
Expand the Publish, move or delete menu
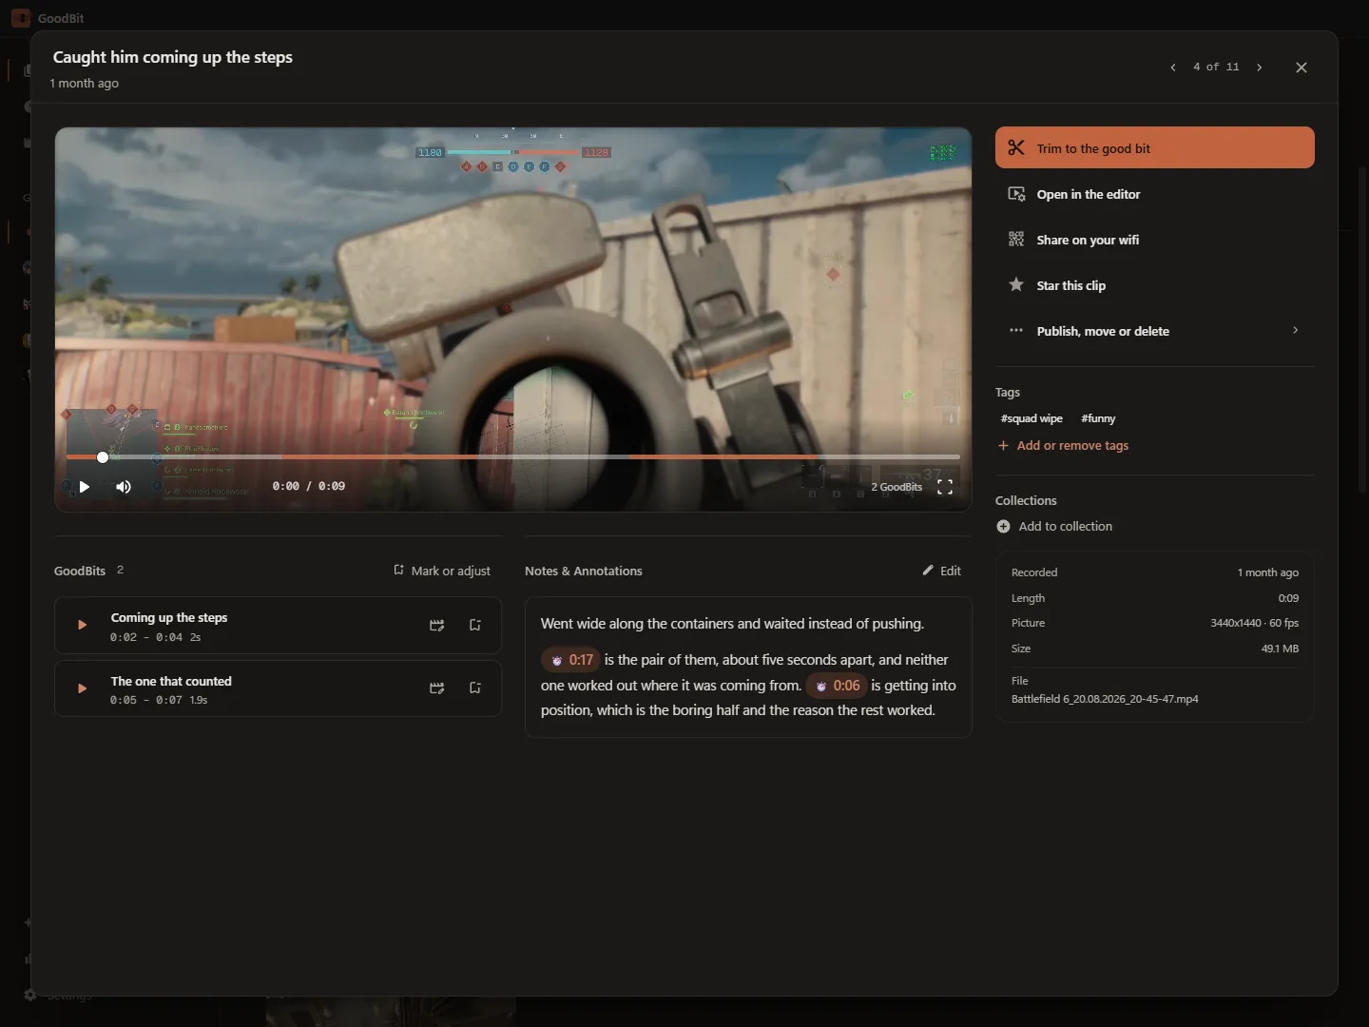(x=1154, y=331)
